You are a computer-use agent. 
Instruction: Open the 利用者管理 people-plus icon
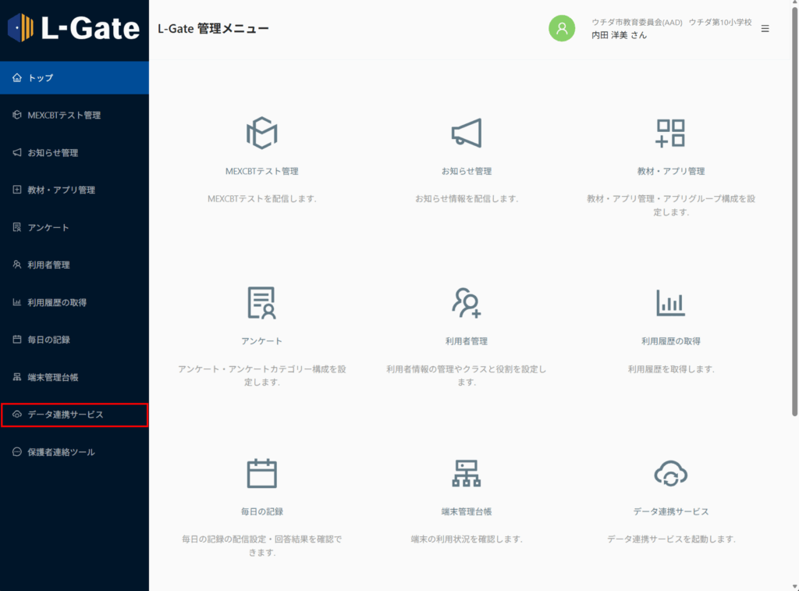(x=467, y=303)
